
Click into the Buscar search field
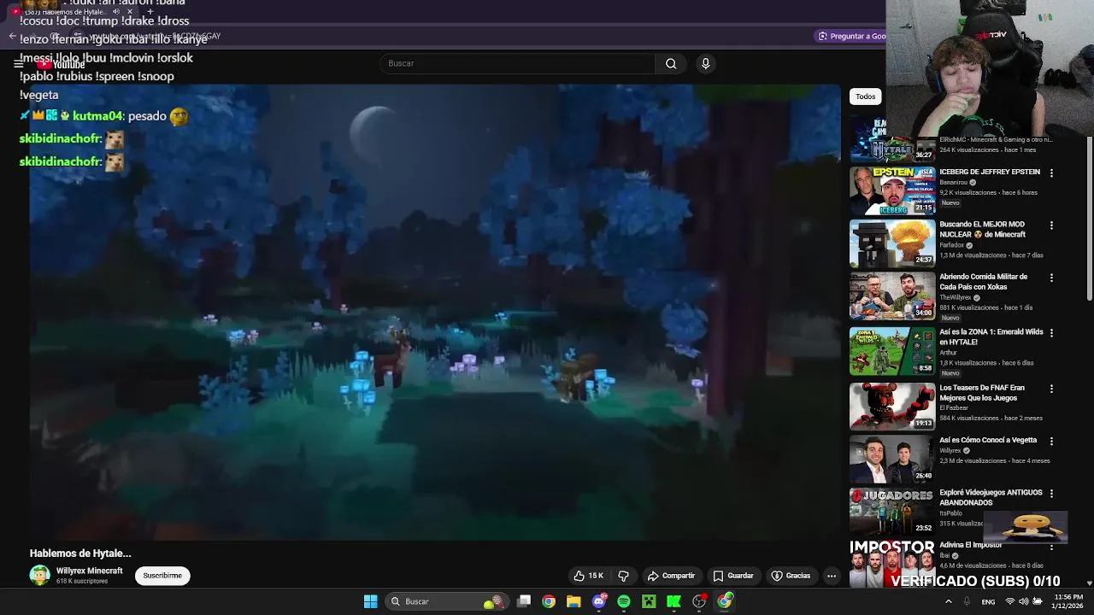pyautogui.click(x=517, y=63)
